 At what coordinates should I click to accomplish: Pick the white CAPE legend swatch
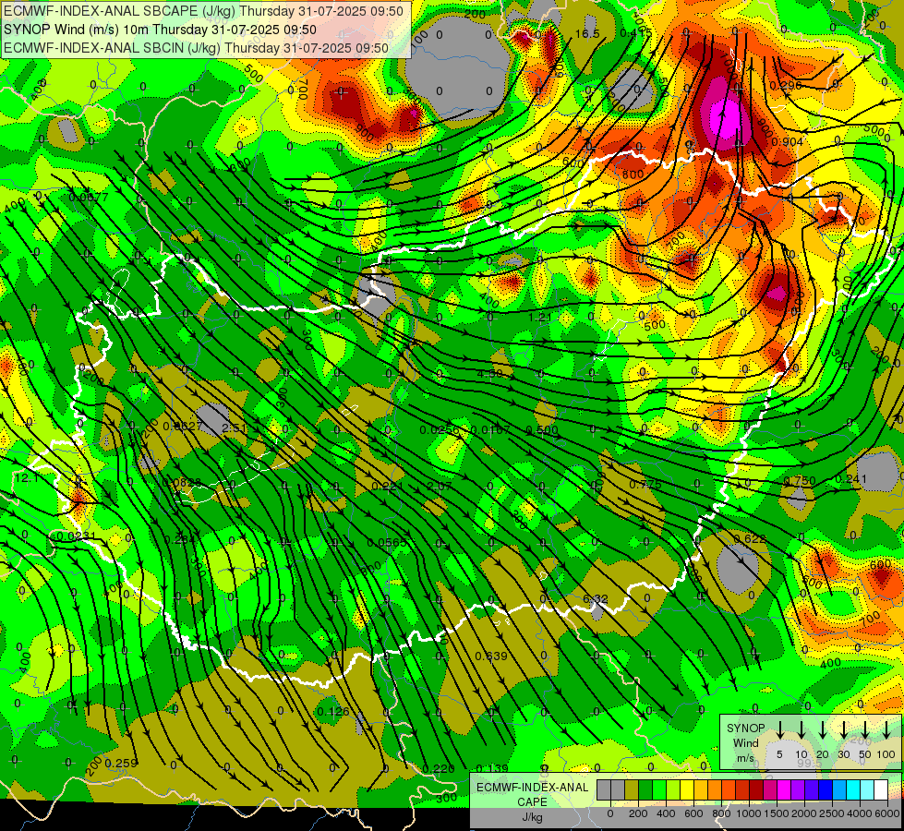(881, 789)
